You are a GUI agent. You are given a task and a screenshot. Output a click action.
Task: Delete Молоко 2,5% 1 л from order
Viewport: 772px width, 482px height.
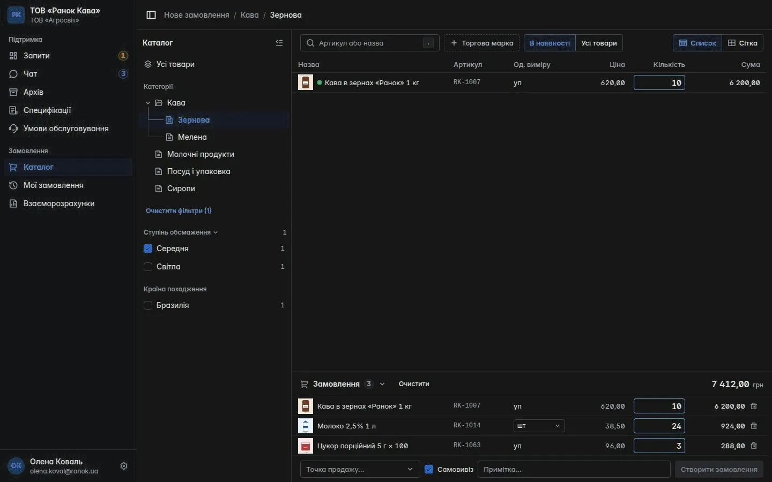(754, 426)
